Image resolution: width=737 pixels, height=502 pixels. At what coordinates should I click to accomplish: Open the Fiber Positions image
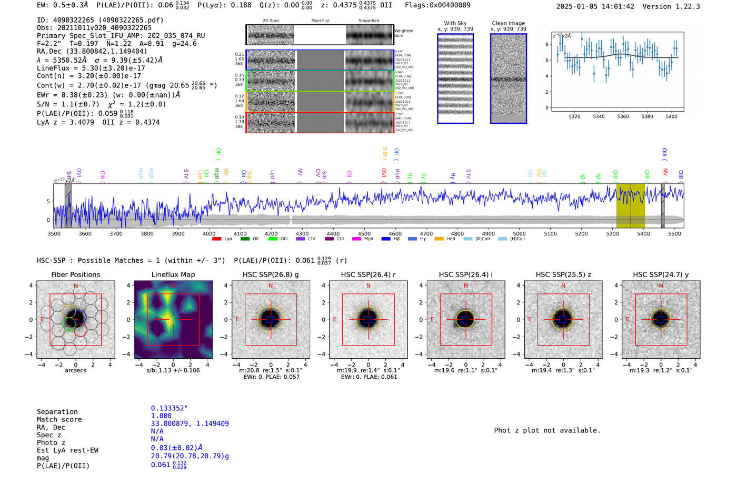[x=76, y=320]
